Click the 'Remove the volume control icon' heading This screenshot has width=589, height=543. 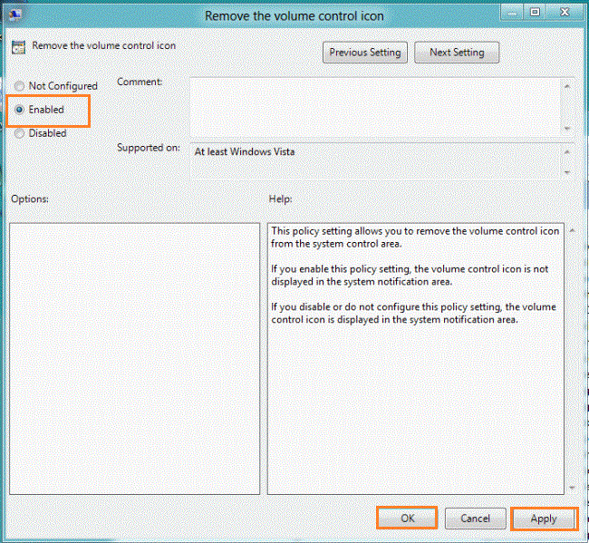103,46
